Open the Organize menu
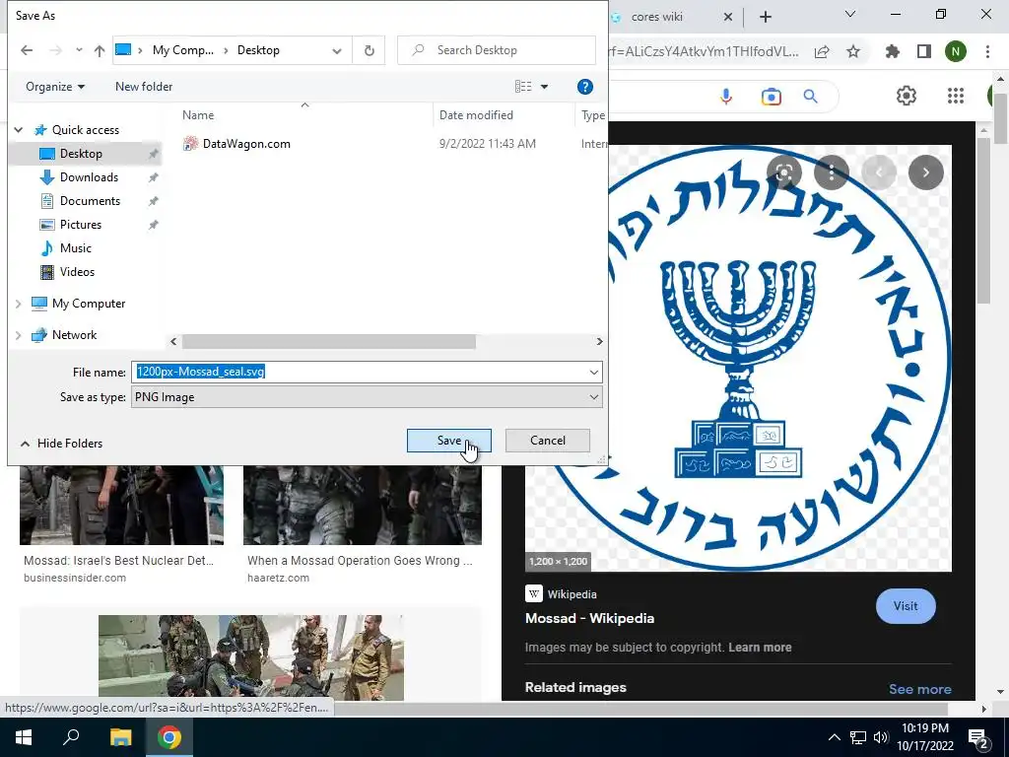This screenshot has height=757, width=1009. (x=55, y=87)
